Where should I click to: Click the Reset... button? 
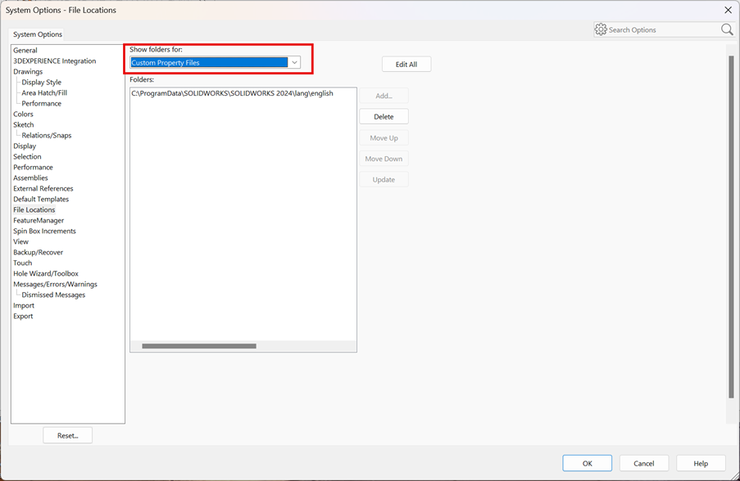pos(67,436)
